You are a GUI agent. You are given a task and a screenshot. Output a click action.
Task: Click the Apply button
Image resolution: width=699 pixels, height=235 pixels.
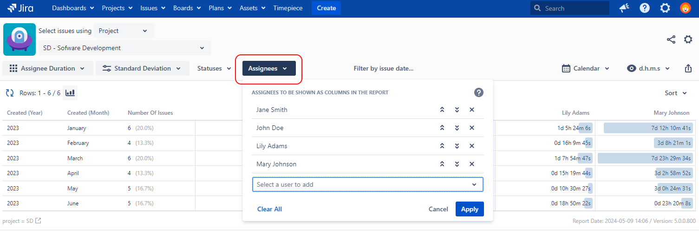coord(470,209)
